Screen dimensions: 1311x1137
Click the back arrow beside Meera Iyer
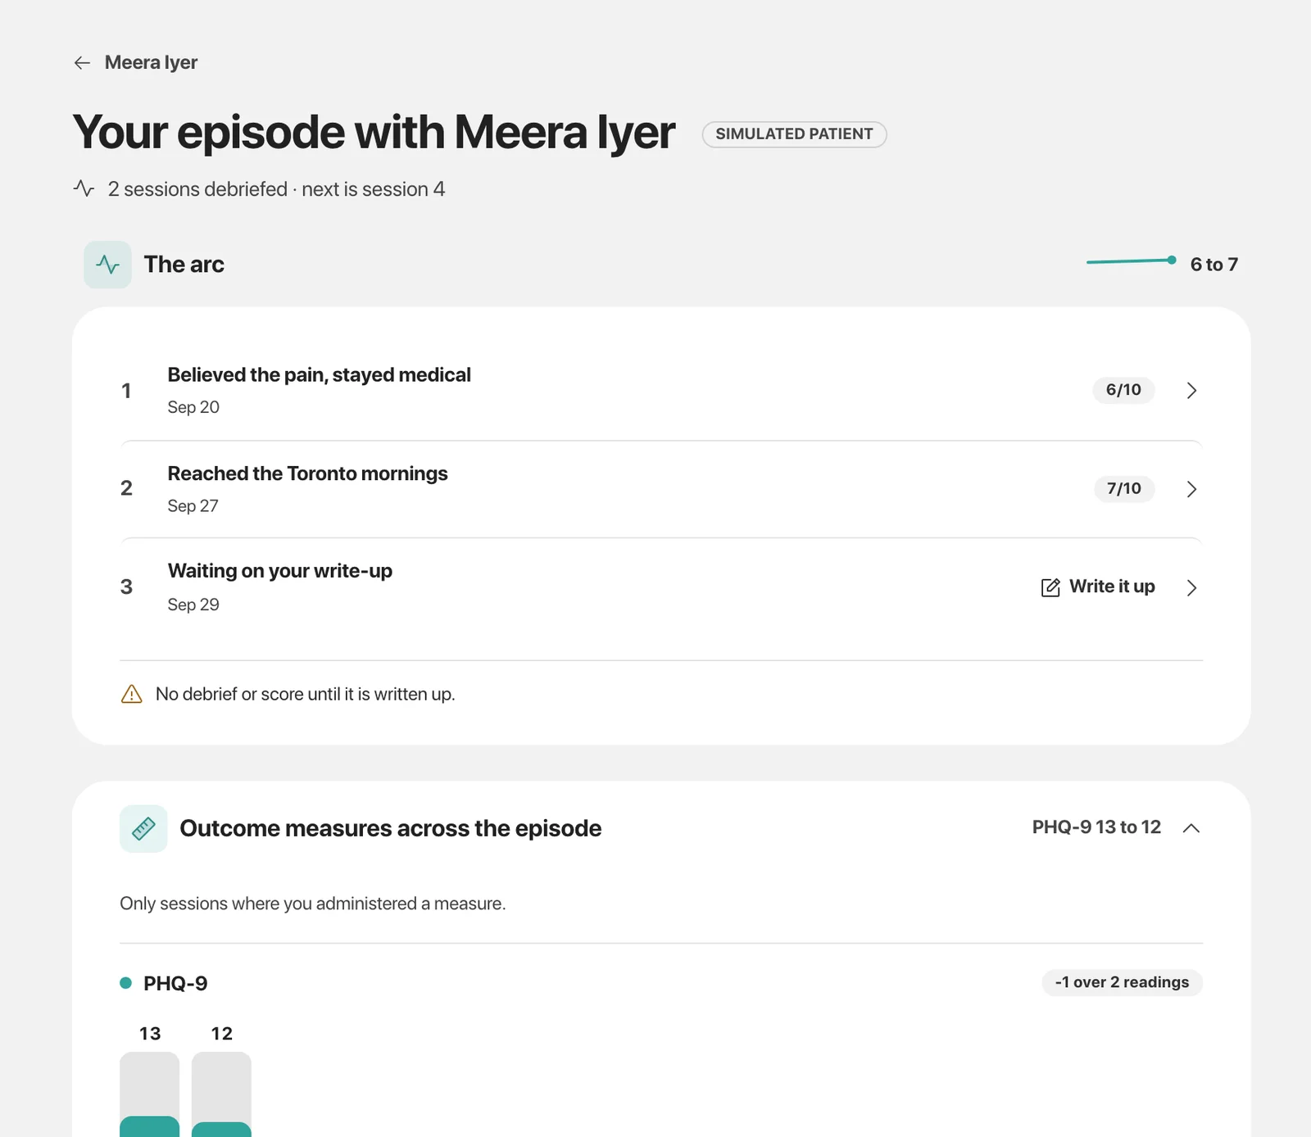(82, 63)
